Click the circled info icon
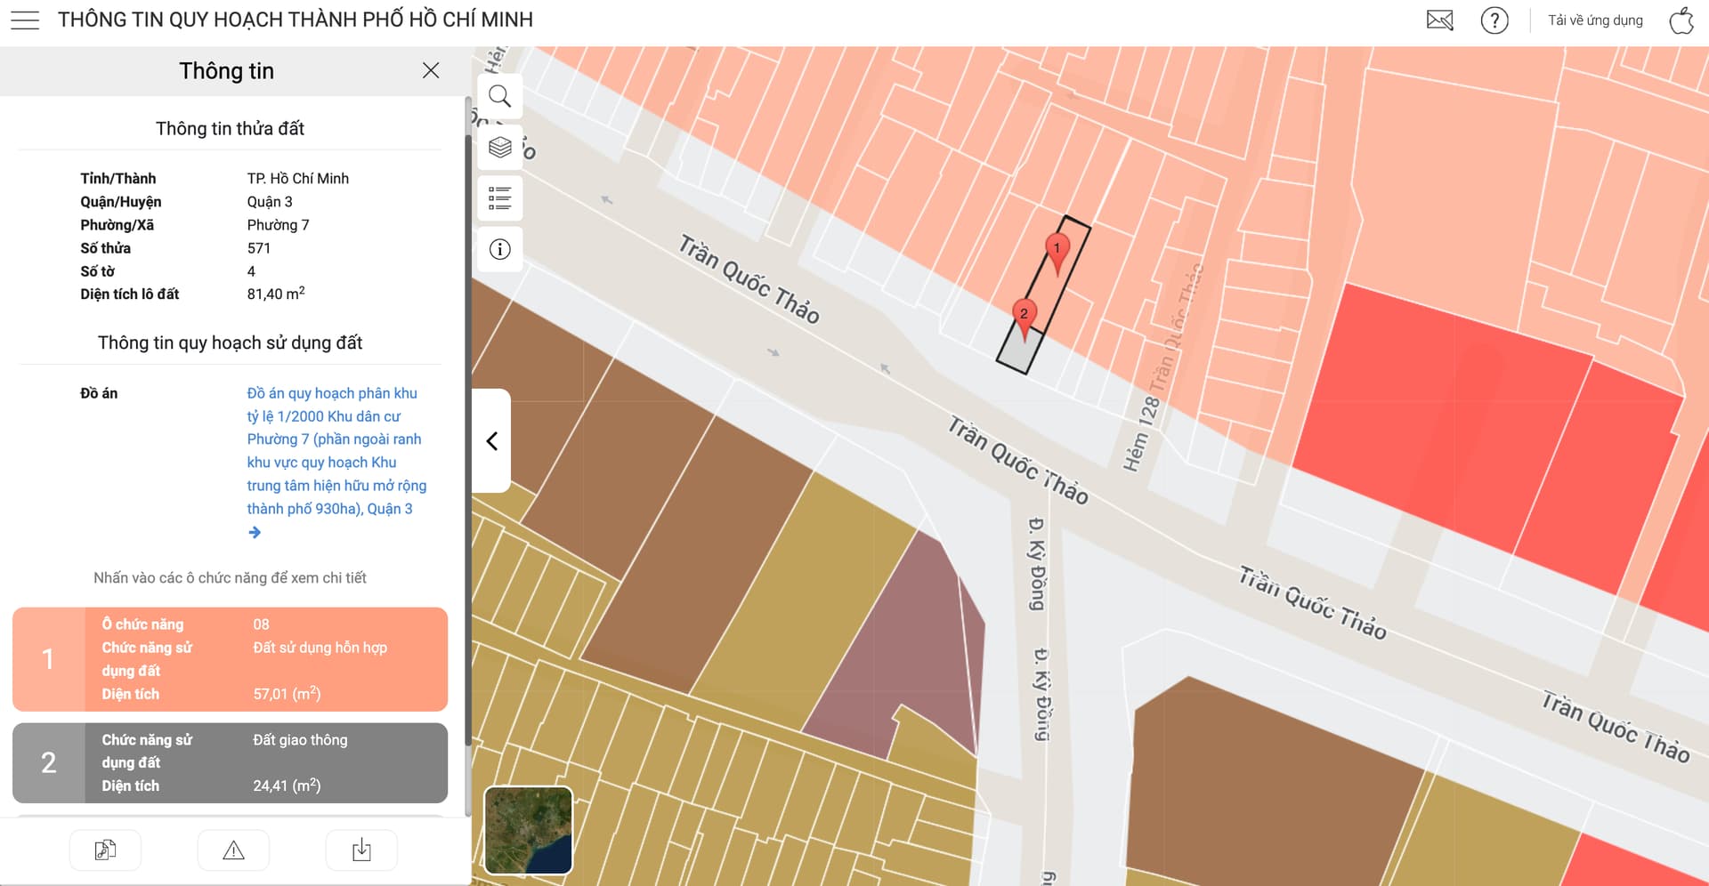This screenshot has height=886, width=1709. [500, 250]
